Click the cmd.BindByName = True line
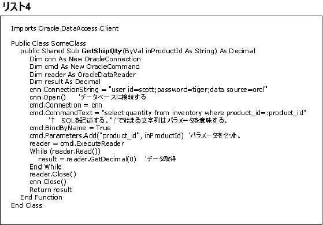The width and height of the screenshot is (323, 225). tap(70, 128)
